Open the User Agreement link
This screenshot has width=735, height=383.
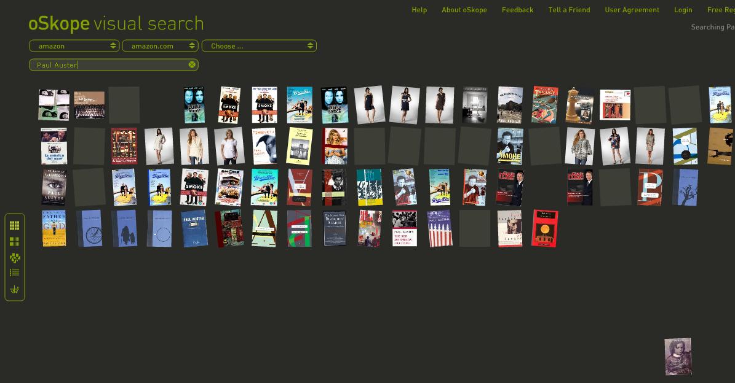coord(632,10)
